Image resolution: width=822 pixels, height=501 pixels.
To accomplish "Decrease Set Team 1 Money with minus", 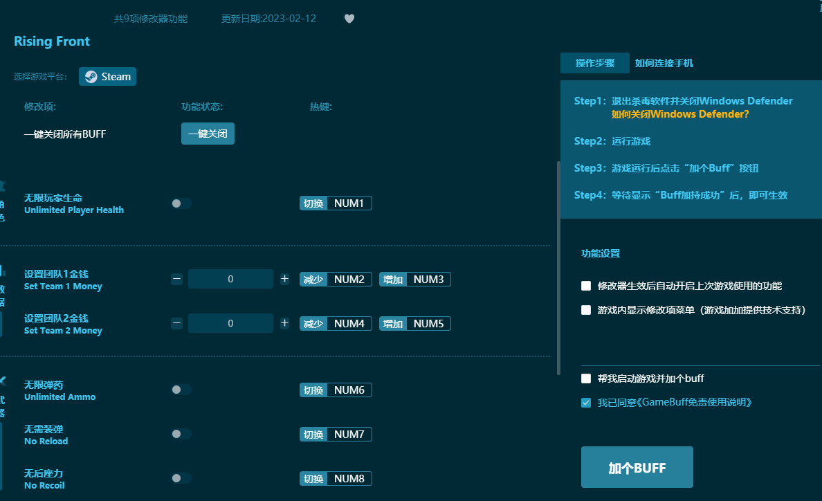I will 176,280.
